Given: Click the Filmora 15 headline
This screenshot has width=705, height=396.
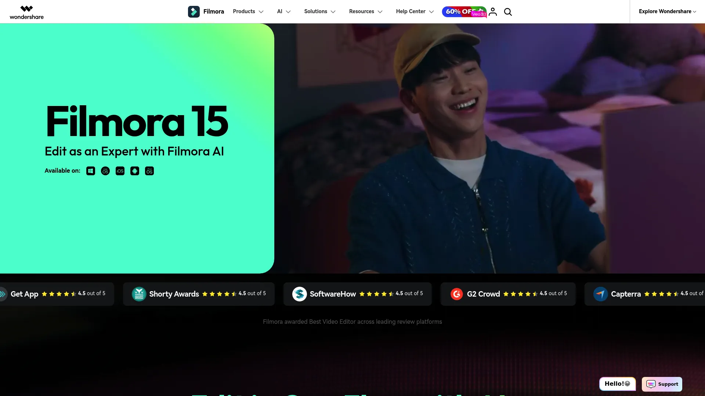Looking at the screenshot, I should pyautogui.click(x=137, y=121).
